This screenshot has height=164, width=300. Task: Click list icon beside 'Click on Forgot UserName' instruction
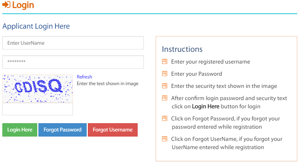tap(165, 139)
